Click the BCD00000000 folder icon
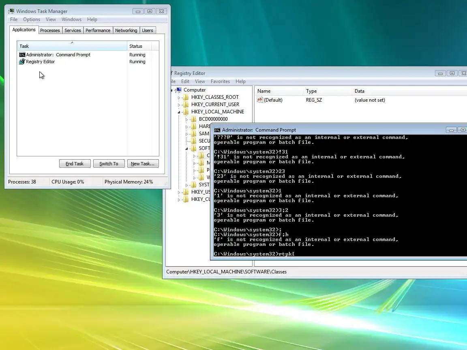 pyautogui.click(x=194, y=119)
